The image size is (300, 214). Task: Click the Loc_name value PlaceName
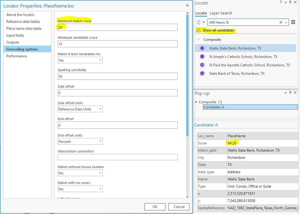pyautogui.click(x=236, y=136)
